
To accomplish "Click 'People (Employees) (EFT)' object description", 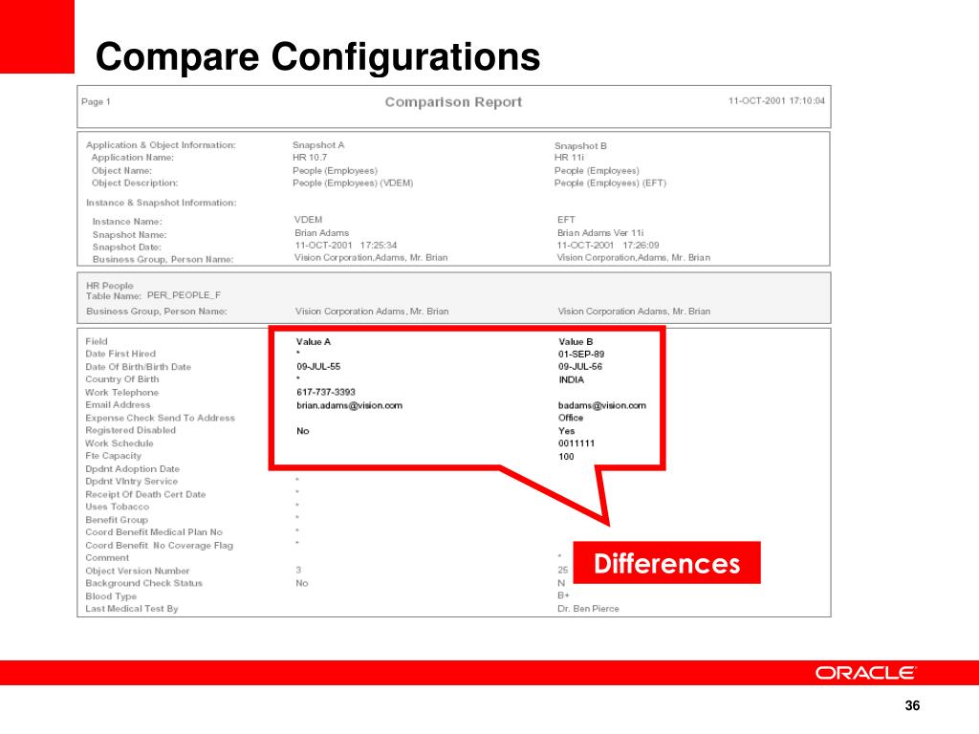I will click(611, 183).
